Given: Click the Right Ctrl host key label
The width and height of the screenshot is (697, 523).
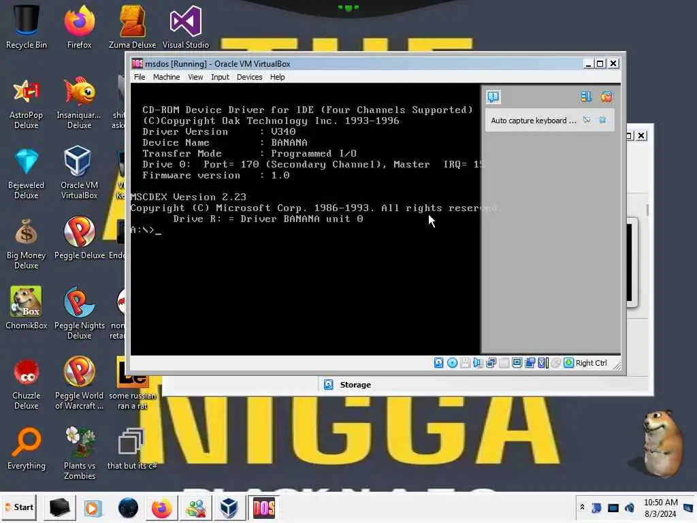Looking at the screenshot, I should pyautogui.click(x=591, y=363).
